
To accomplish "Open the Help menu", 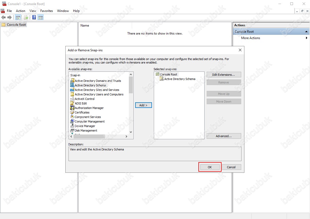I will pyautogui.click(x=76, y=11).
